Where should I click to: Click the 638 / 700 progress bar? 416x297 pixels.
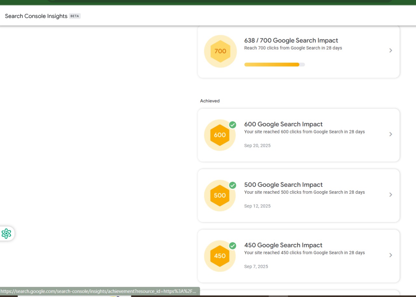(x=275, y=65)
